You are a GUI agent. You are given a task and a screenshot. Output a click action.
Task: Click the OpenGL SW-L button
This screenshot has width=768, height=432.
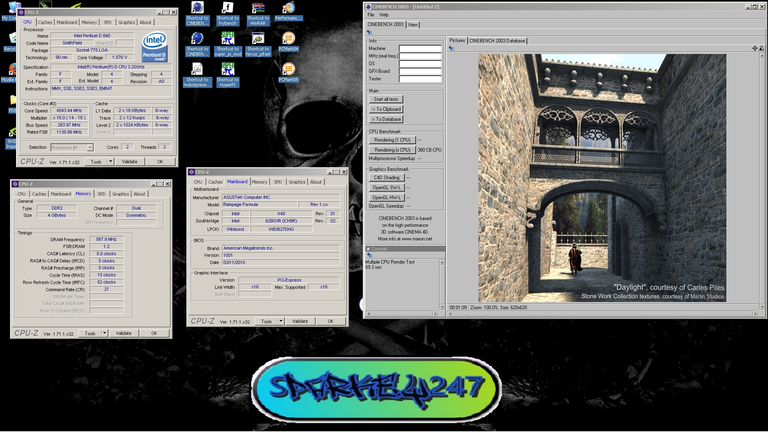coord(386,188)
